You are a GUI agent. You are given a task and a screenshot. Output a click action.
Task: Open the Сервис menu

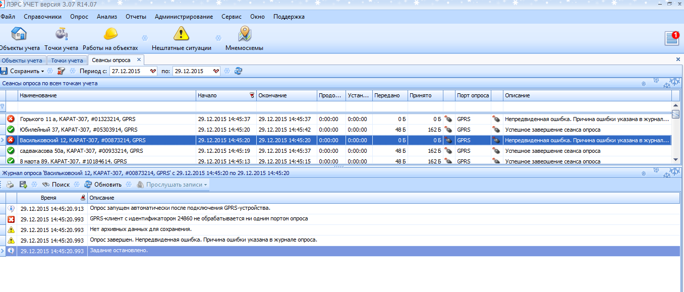[232, 17]
